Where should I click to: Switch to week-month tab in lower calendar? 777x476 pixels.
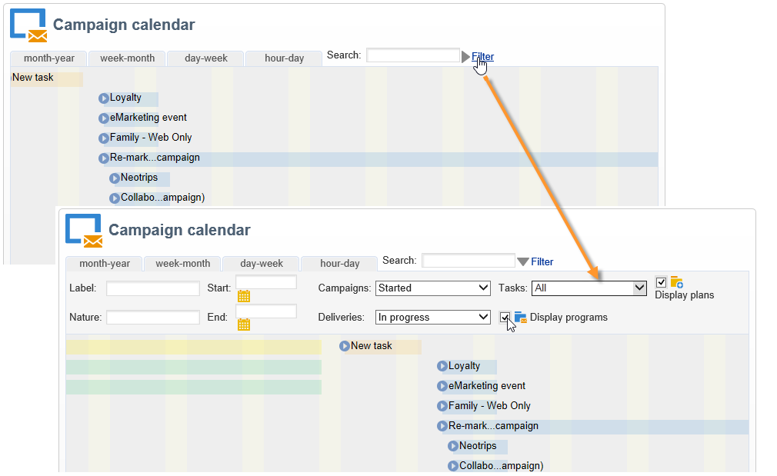183,263
